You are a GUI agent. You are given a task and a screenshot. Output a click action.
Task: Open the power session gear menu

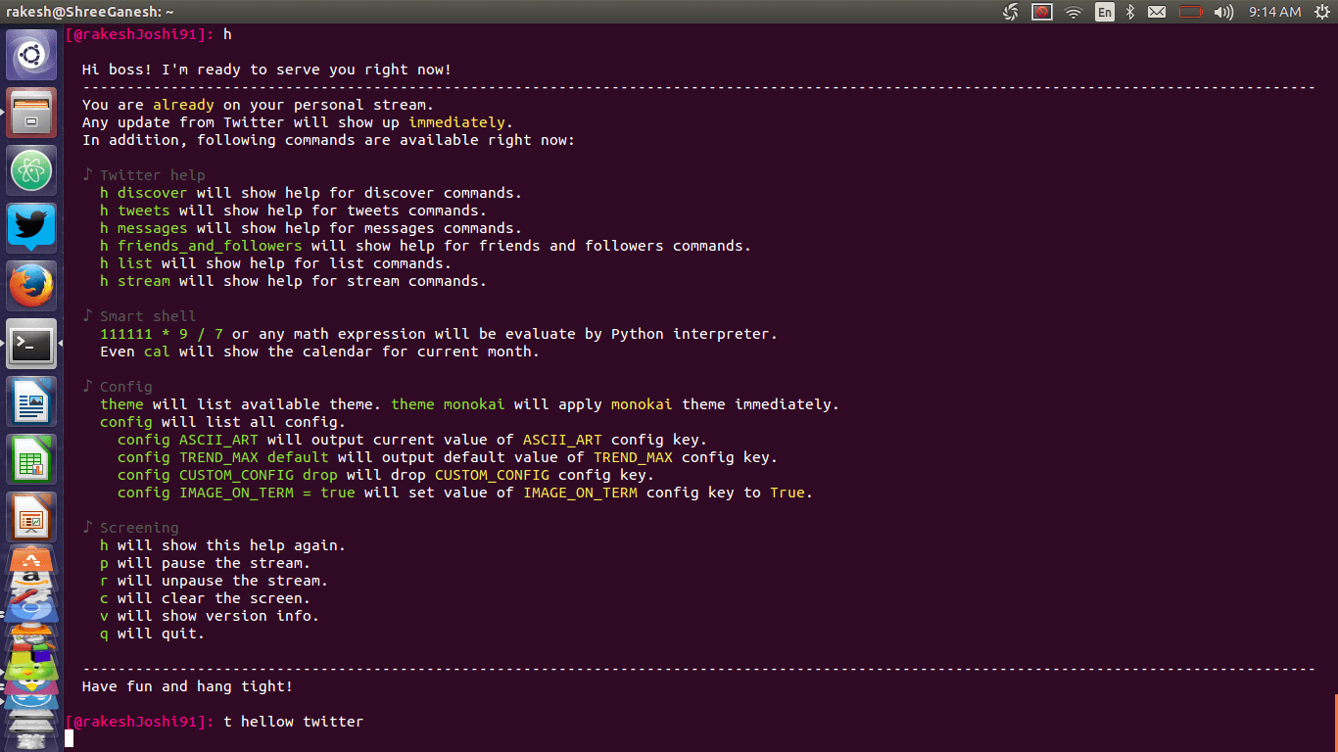pyautogui.click(x=1320, y=12)
